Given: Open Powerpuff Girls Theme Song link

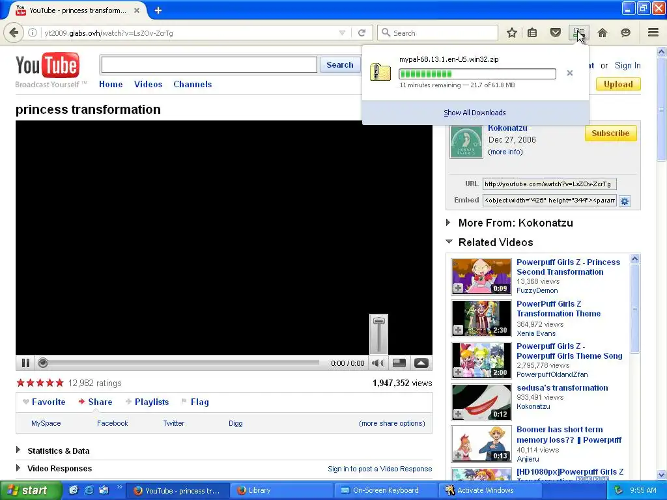Looking at the screenshot, I should tap(569, 351).
